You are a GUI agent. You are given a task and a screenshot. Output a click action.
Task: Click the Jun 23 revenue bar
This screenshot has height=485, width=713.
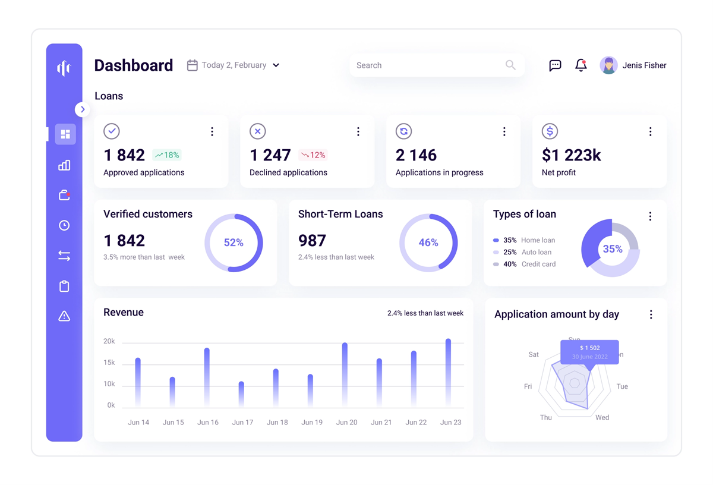coord(449,373)
